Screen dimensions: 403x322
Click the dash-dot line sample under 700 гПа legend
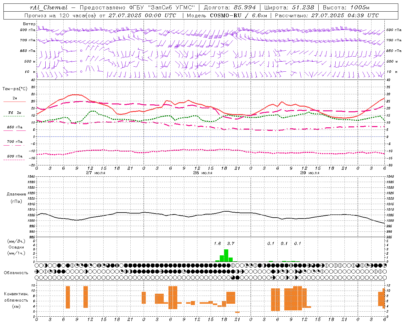[14, 145]
